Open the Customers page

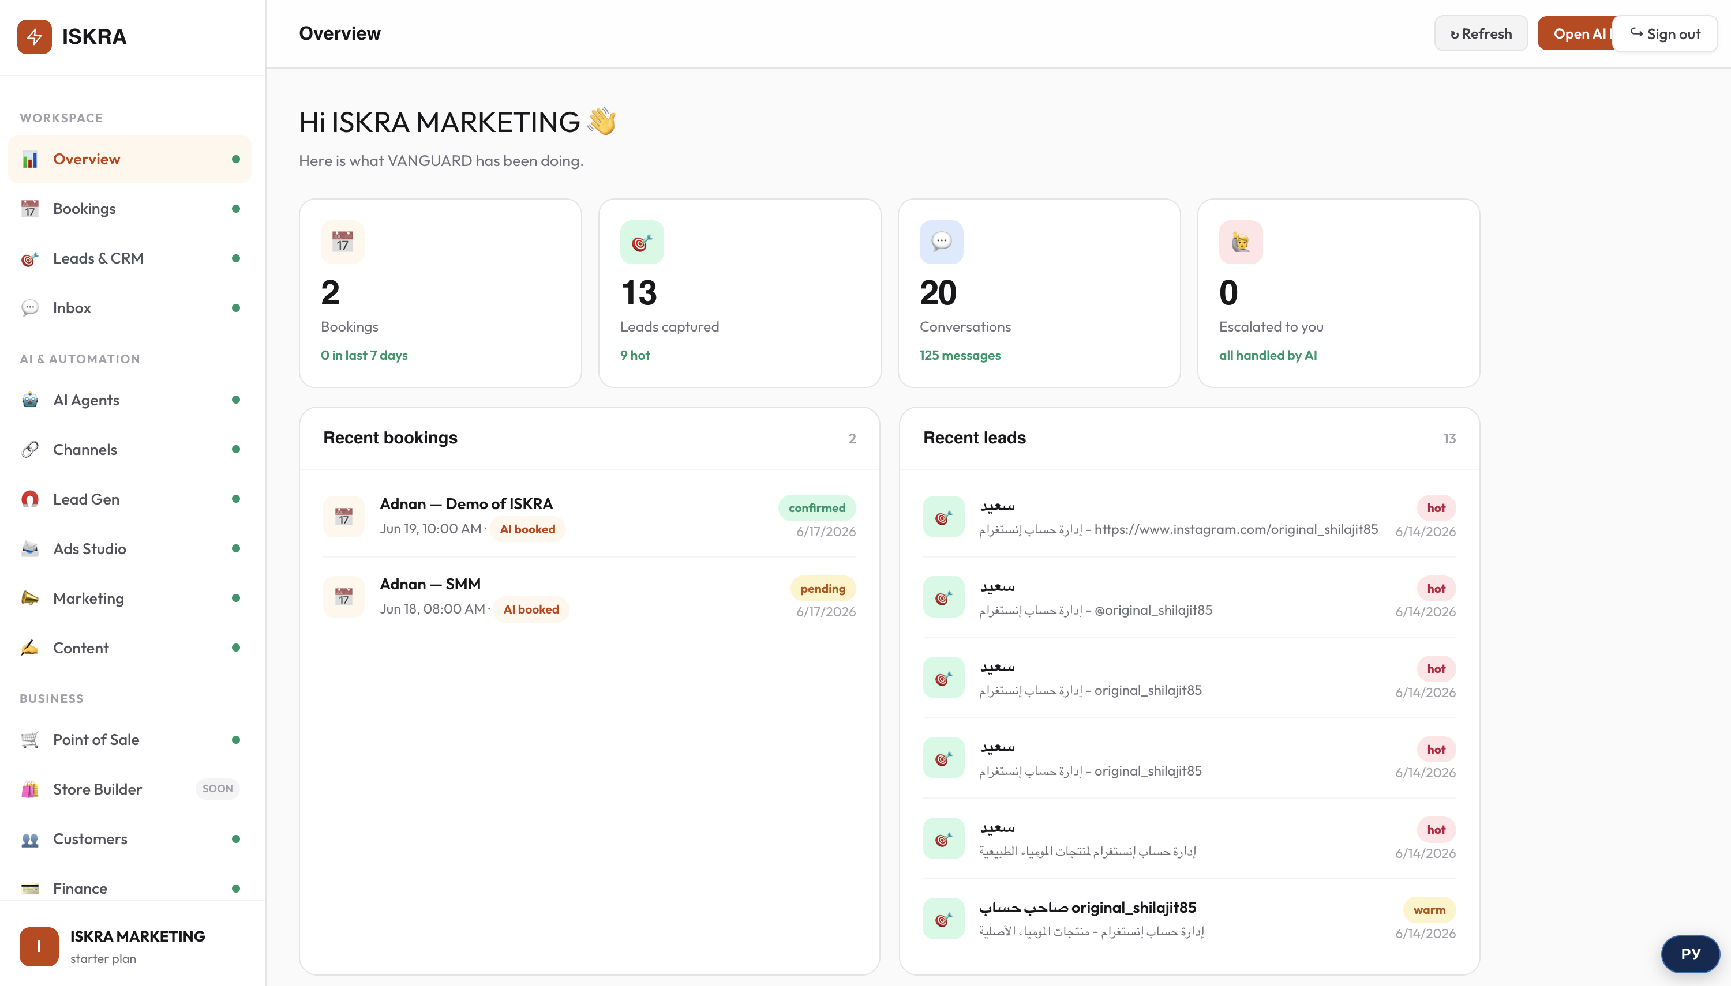[x=129, y=838]
